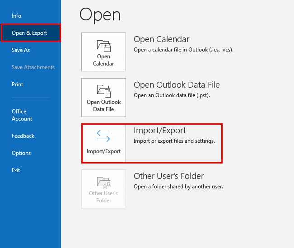
Task: Open the Print page
Action: coord(17,84)
